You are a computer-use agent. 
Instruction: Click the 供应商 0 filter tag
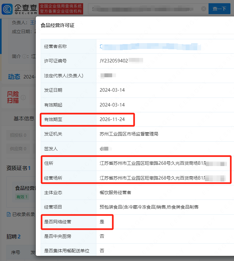18,149
